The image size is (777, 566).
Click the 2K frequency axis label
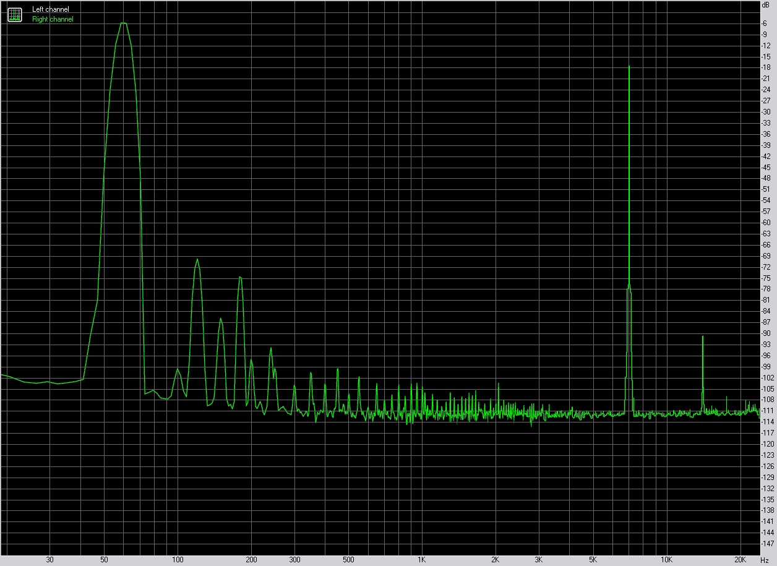click(496, 560)
